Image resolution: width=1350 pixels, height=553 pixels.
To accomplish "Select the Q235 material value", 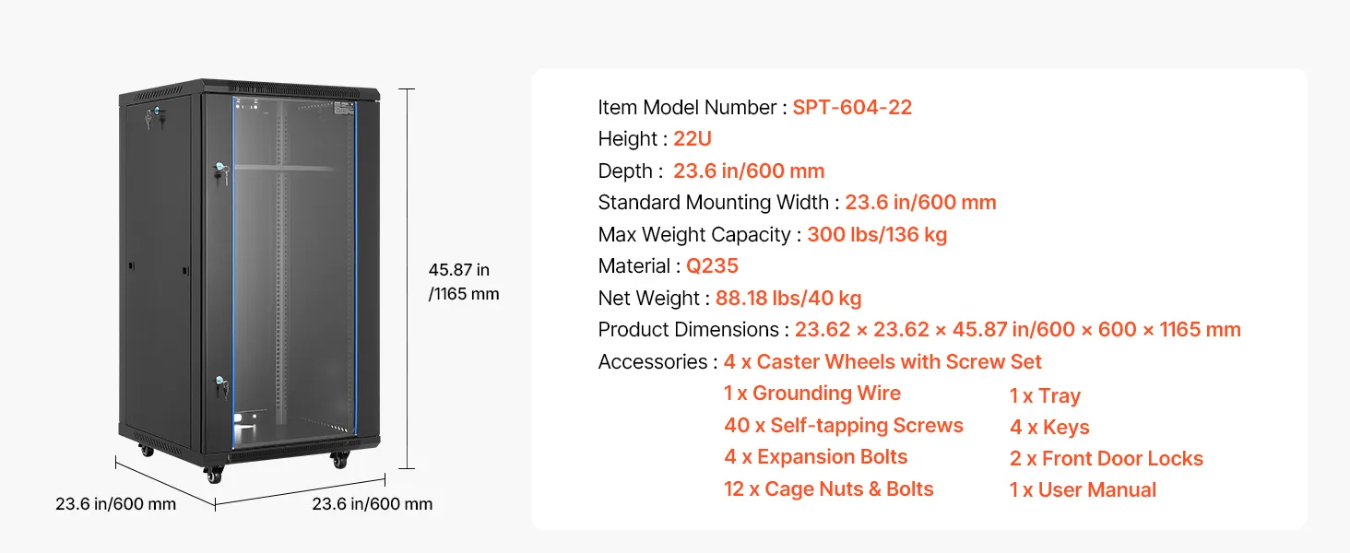I will (x=712, y=266).
